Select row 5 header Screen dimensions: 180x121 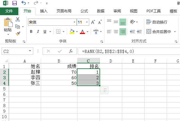[x=4, y=89]
